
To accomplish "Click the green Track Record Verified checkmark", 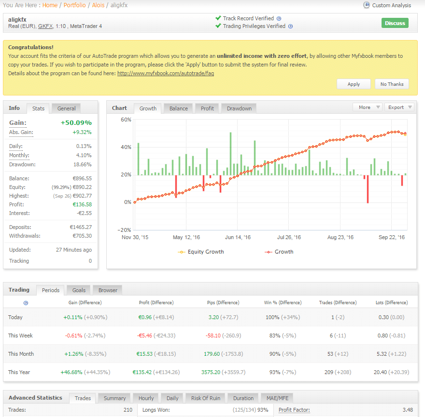I will click(219, 18).
